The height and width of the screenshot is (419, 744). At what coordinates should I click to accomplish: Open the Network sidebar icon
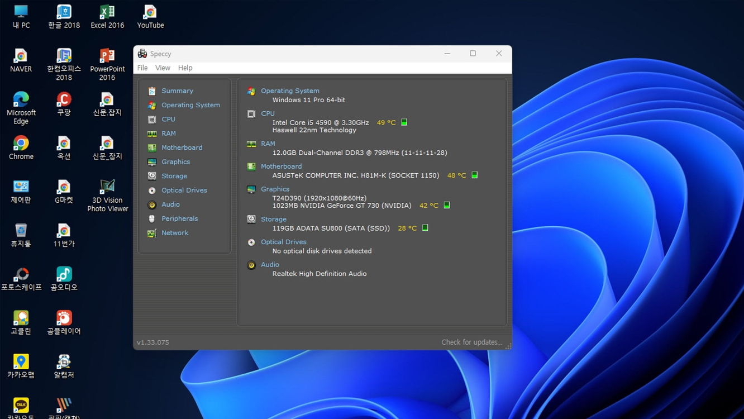(152, 232)
